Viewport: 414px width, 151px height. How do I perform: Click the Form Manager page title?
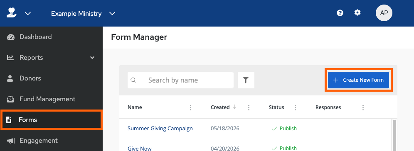tap(139, 37)
